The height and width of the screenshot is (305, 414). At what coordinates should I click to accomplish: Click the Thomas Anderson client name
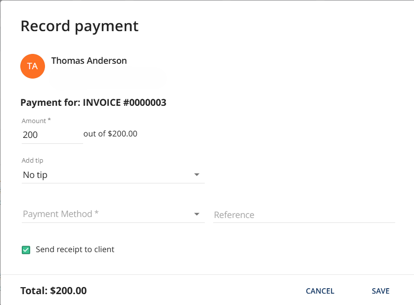[89, 61]
